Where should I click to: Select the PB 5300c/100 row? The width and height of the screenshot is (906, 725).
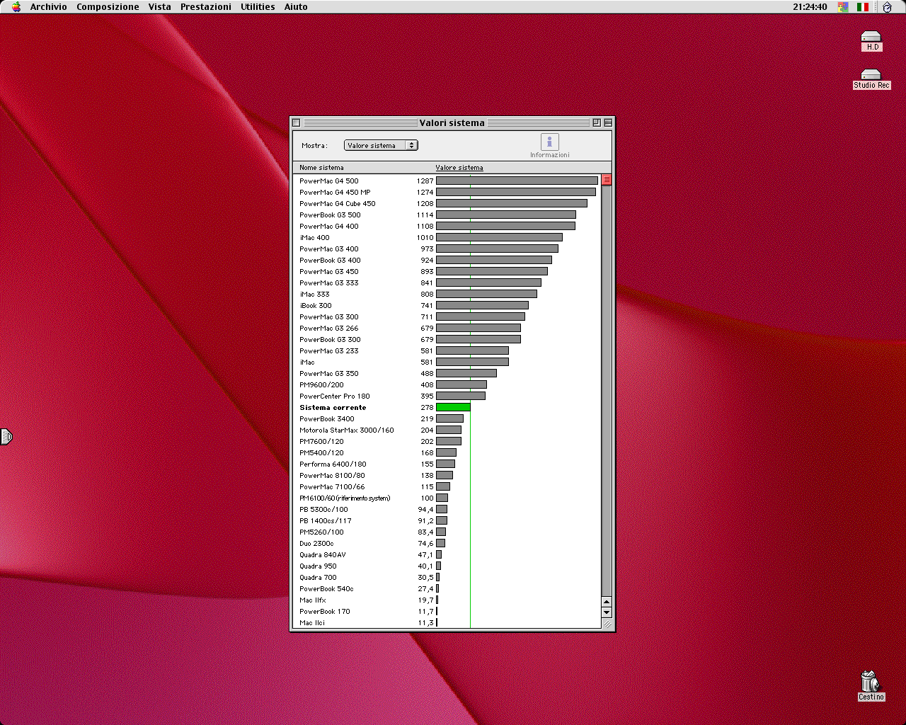[x=447, y=509]
